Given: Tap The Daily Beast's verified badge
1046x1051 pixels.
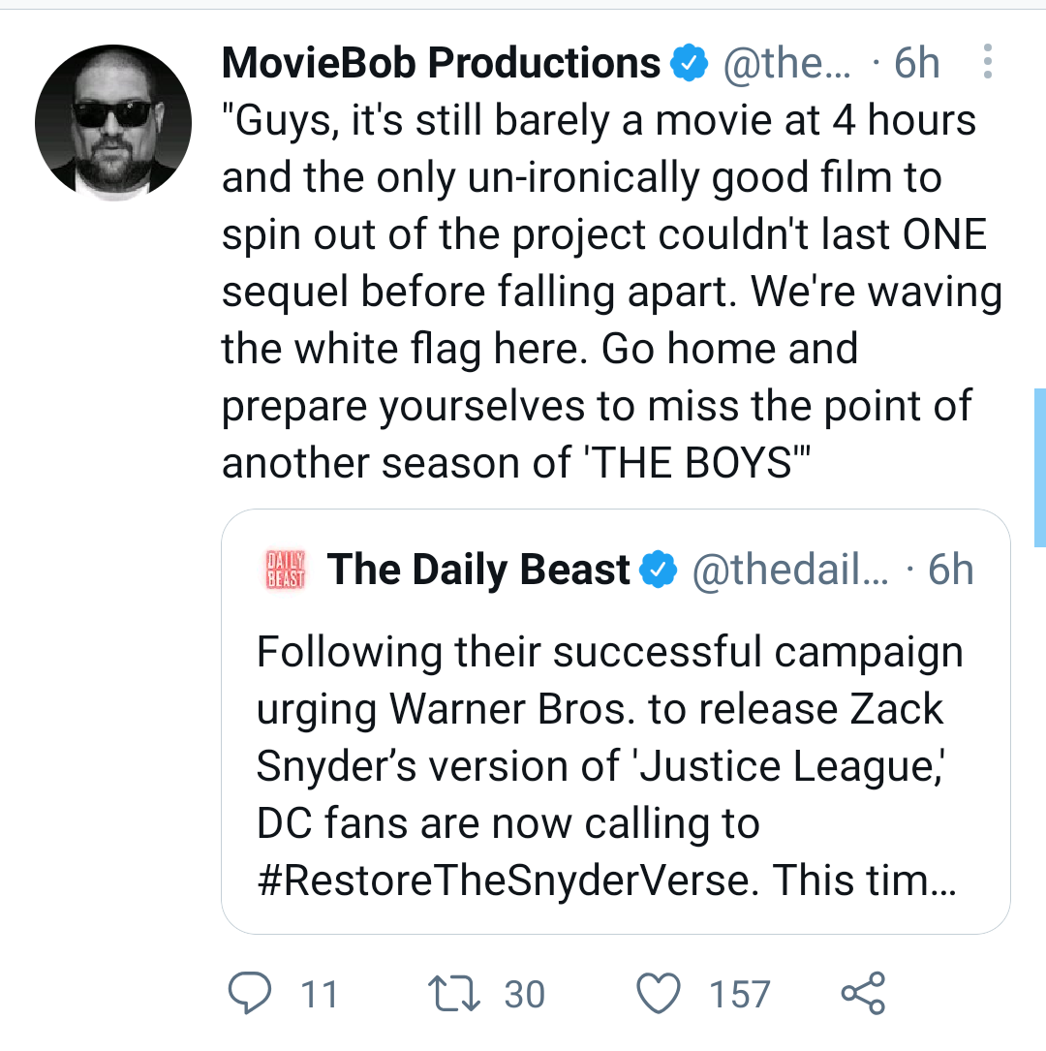Looking at the screenshot, I should click(x=659, y=570).
